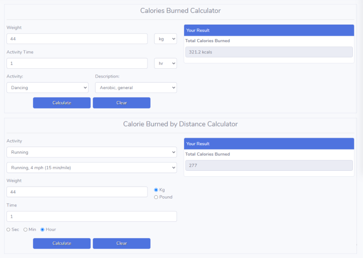Select the Pound radio button
The image size is (363, 258).
pos(156,197)
